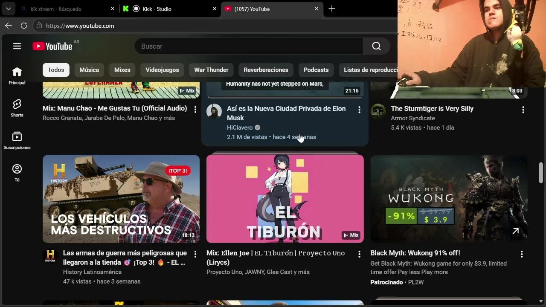
Task: Open options for Ellen Joe mix
Action: pos(359,254)
